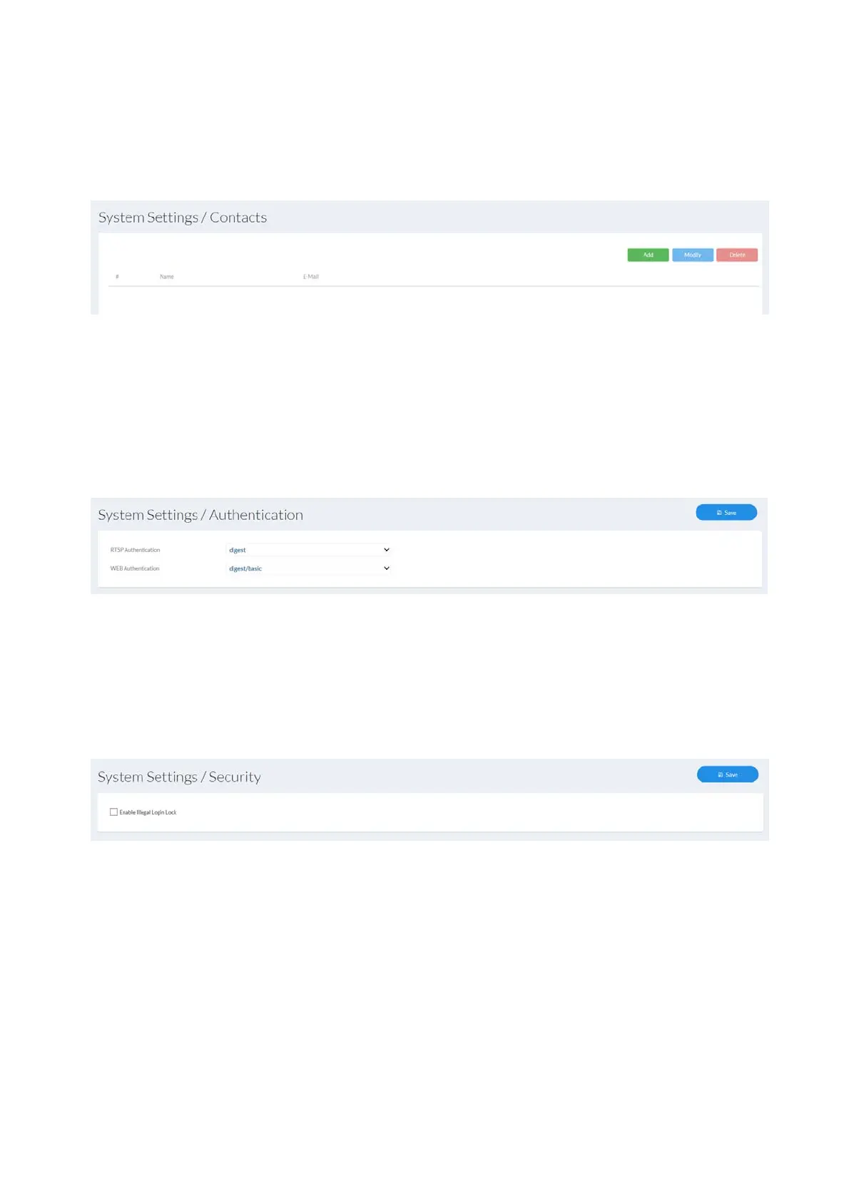Click the green Add contact button
Viewport: 849px width, 1201px height.
648,255
